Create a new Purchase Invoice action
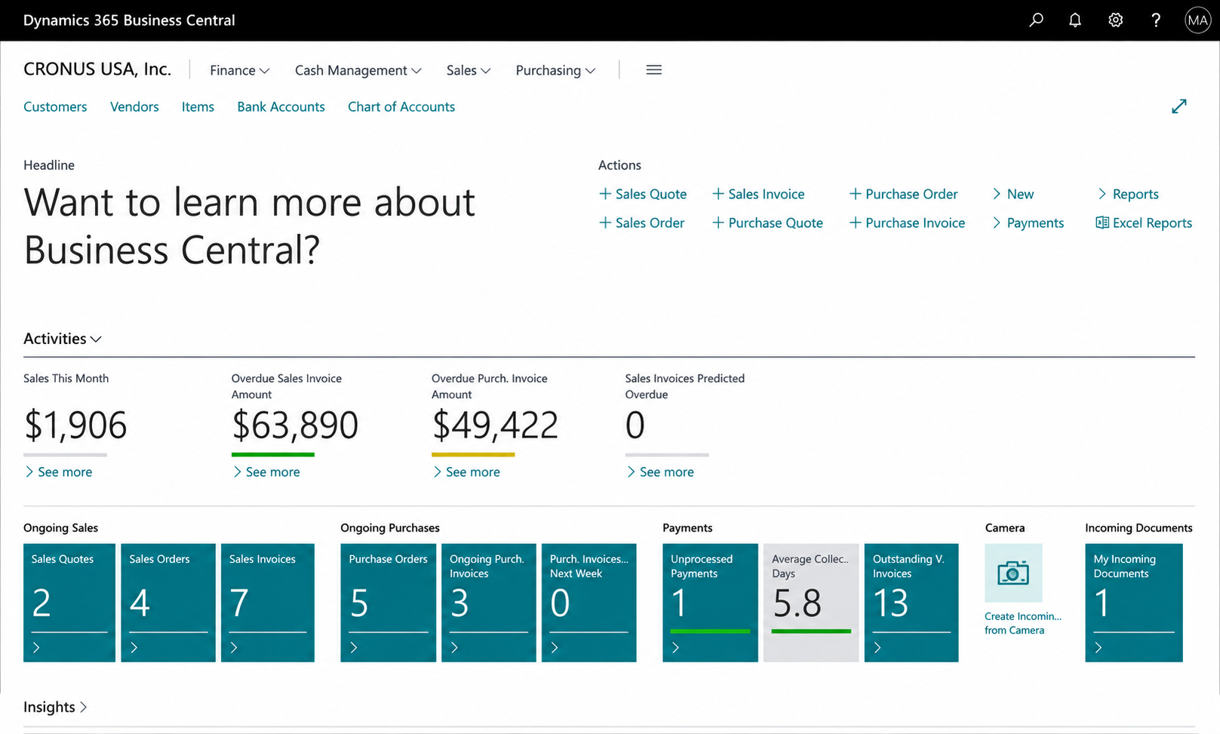 tap(907, 223)
